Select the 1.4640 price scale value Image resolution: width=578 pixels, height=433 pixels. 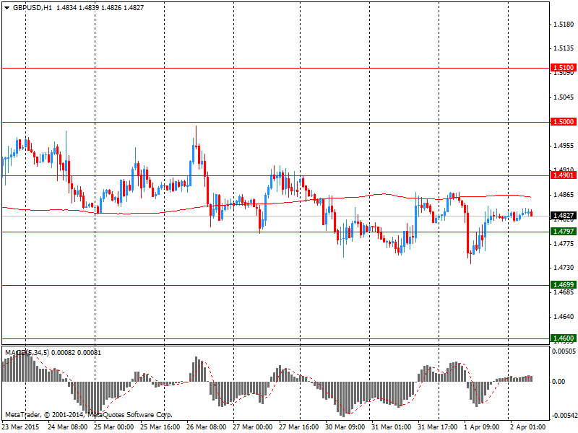click(x=564, y=317)
